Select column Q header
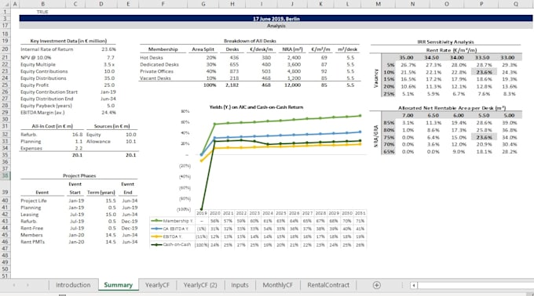Screen dimensions: 534x296 coord(516,4)
